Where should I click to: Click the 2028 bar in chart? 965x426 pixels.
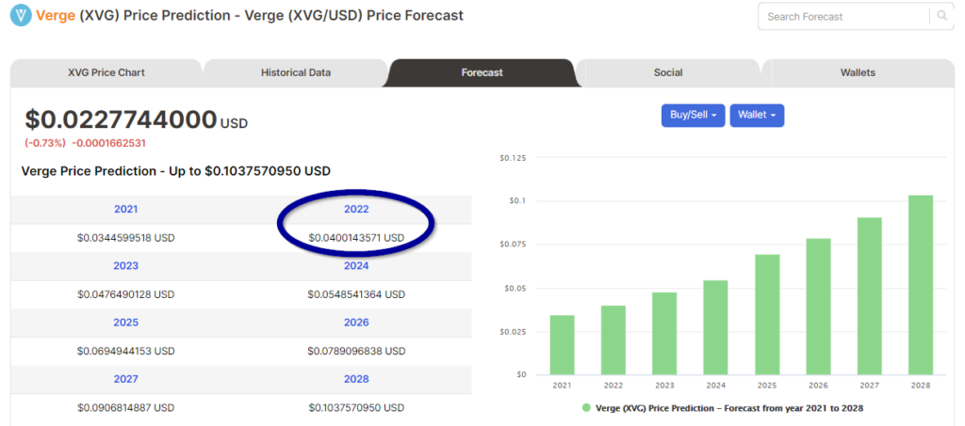(920, 285)
